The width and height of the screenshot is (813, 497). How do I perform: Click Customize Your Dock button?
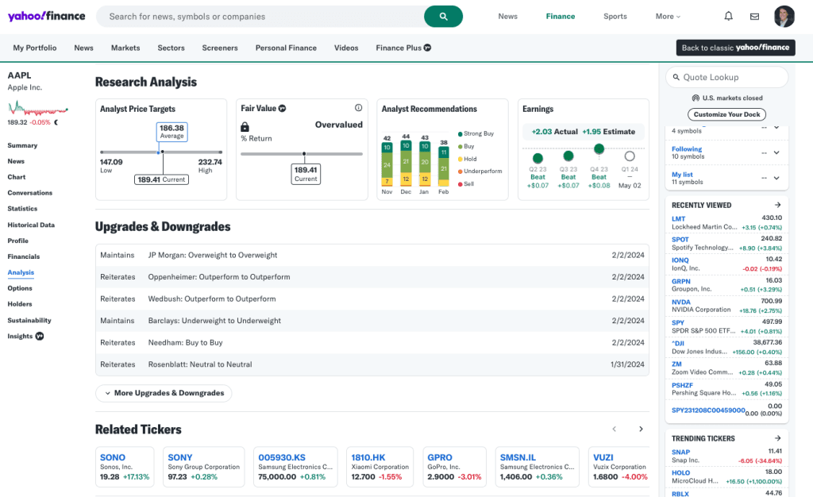click(x=727, y=114)
